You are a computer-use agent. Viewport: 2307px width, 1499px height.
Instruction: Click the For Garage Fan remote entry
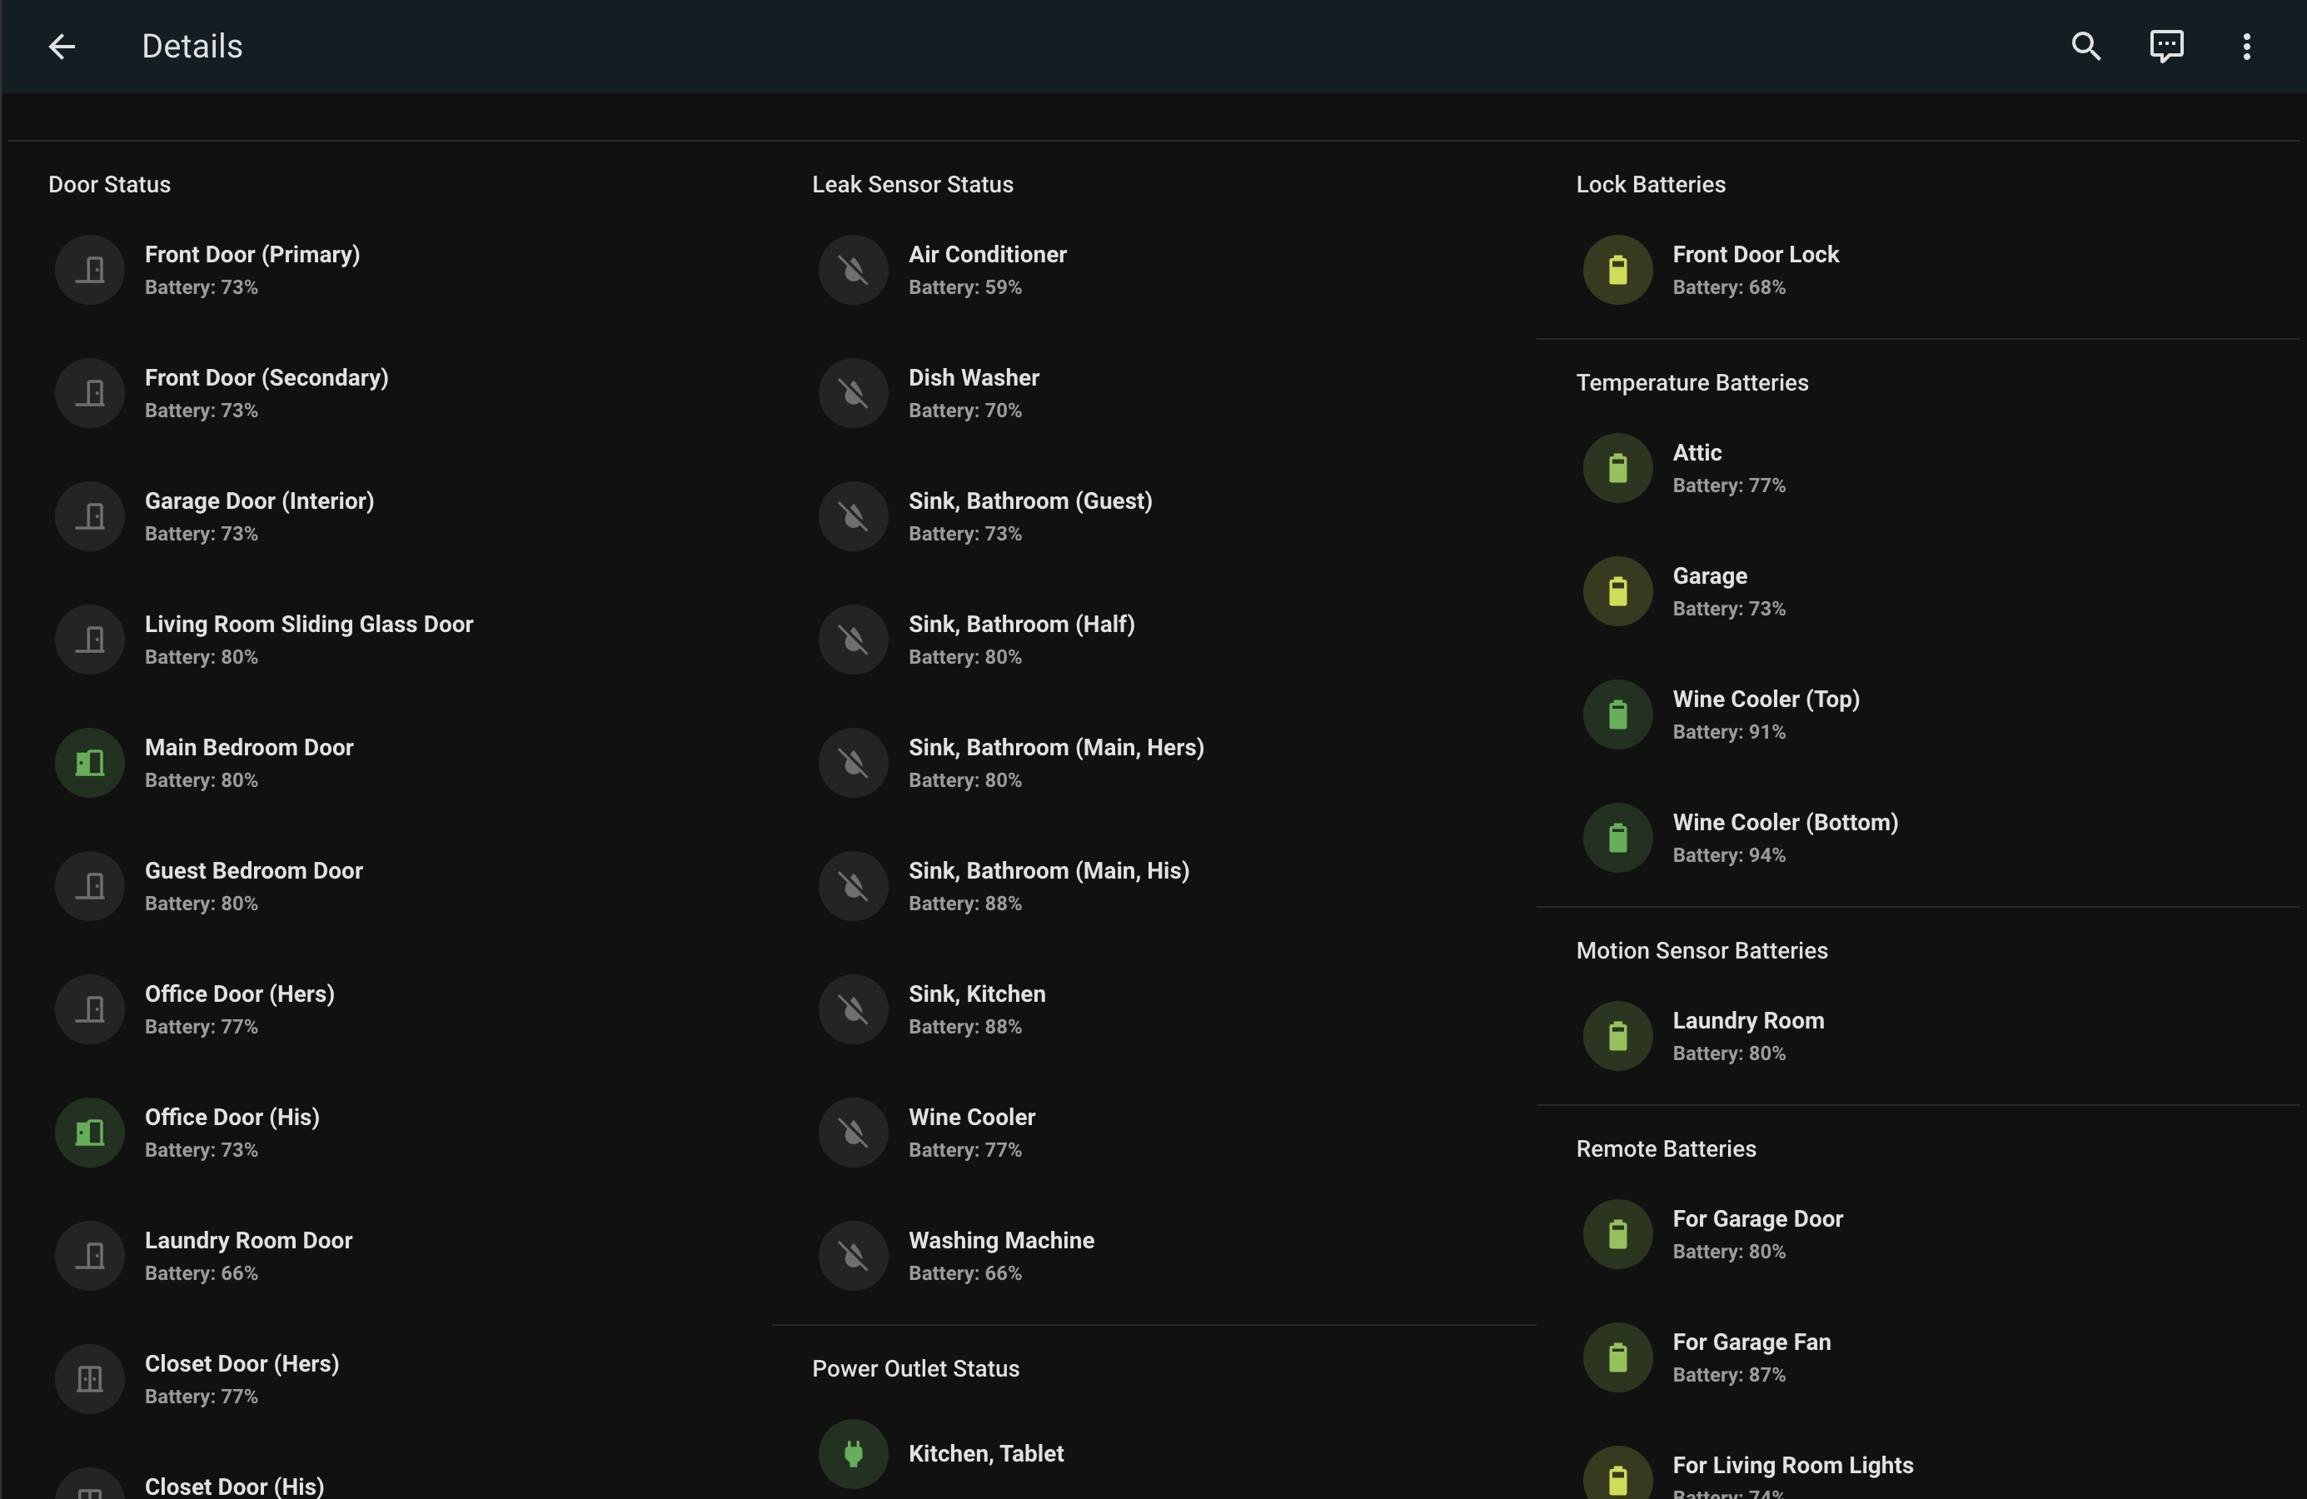point(1751,1357)
